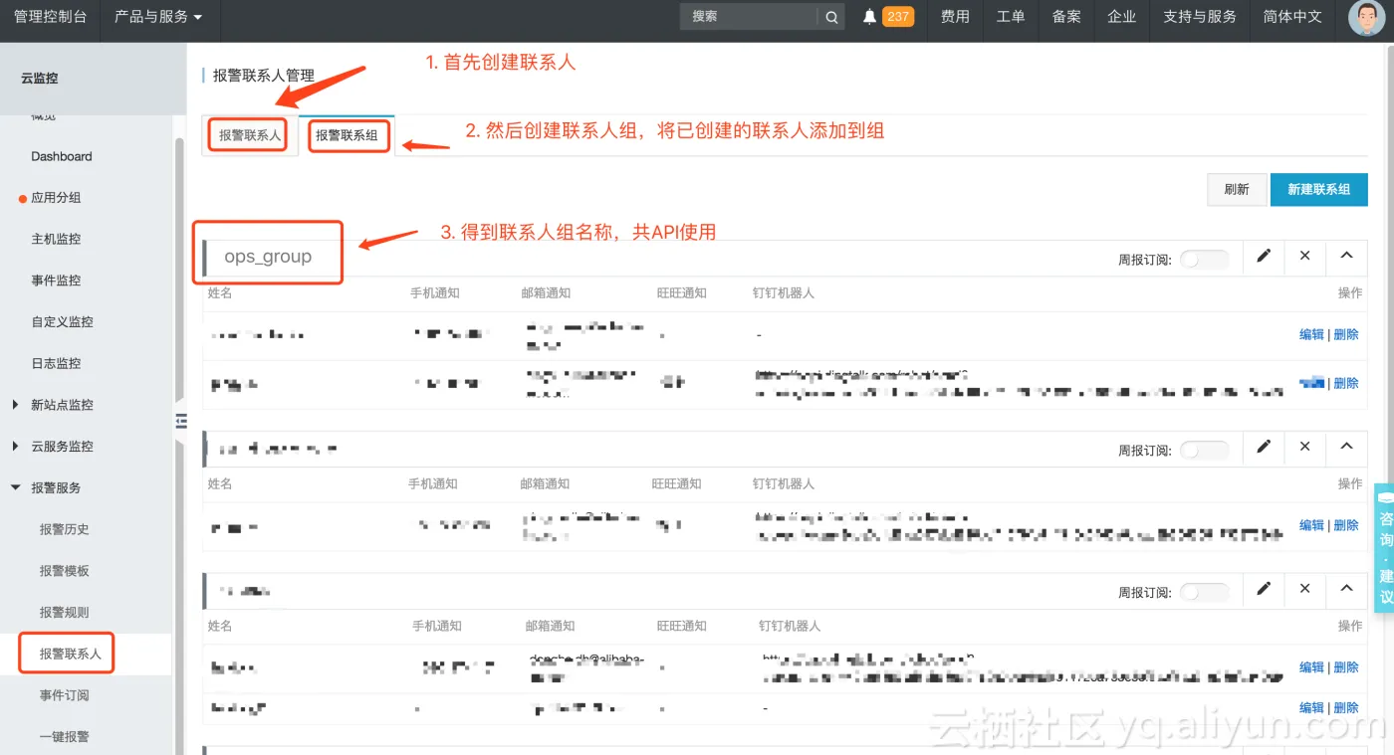Open 日志监控 in sidebar
1394x755 pixels.
click(x=56, y=364)
